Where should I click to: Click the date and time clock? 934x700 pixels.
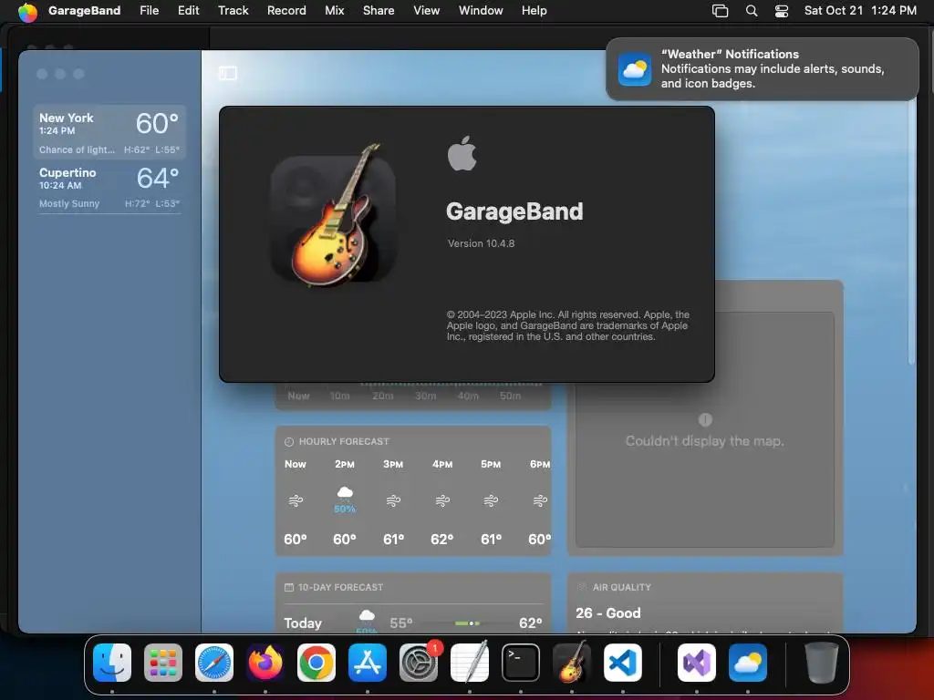pos(860,11)
